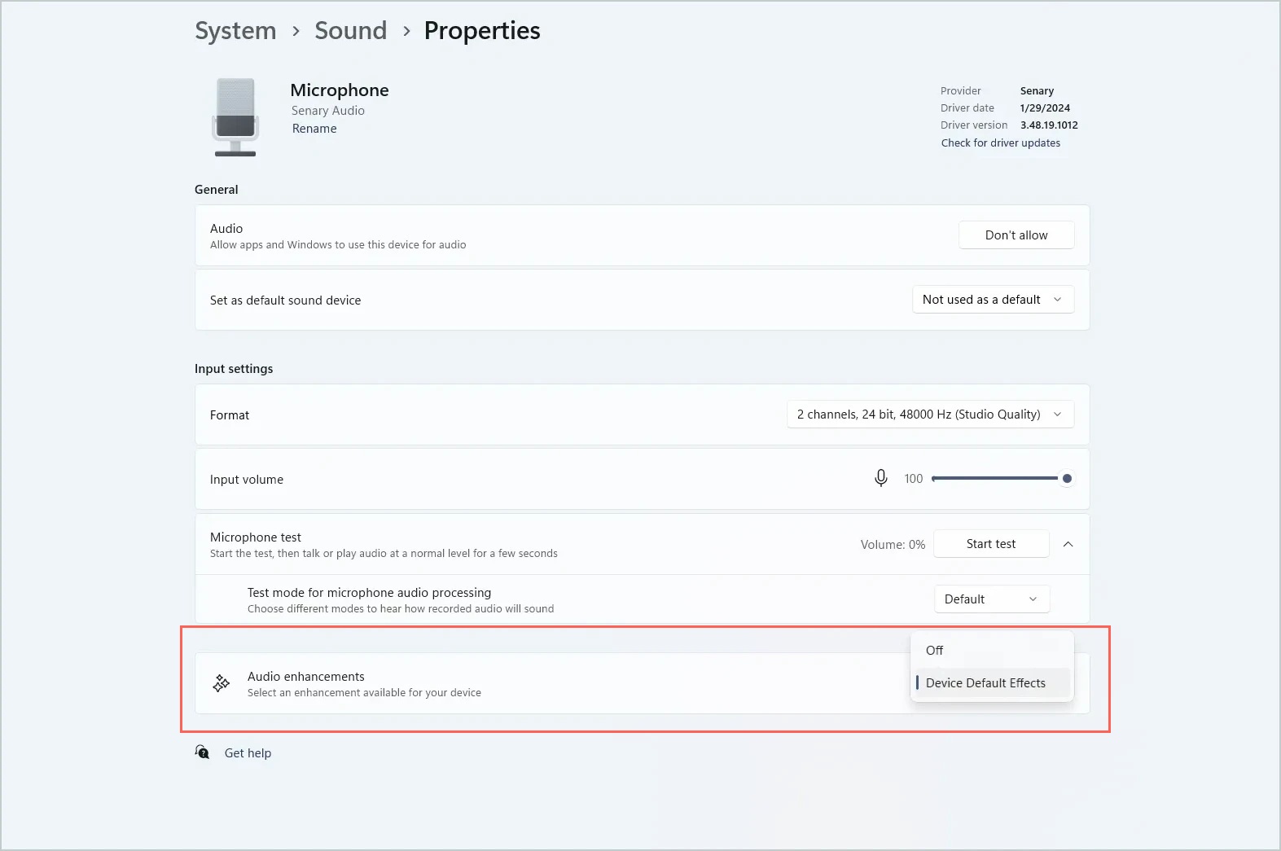Image resolution: width=1281 pixels, height=851 pixels.
Task: Open the Format channels dropdown
Action: tap(929, 415)
